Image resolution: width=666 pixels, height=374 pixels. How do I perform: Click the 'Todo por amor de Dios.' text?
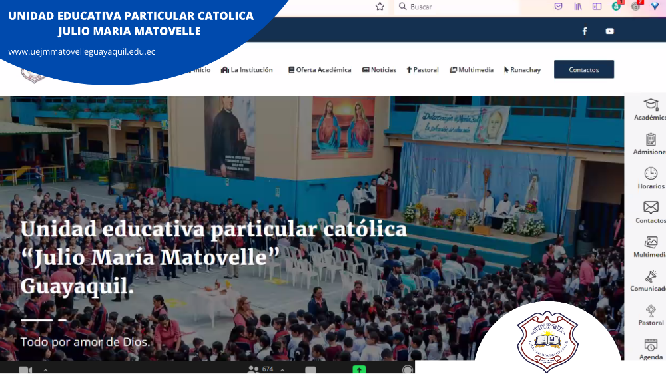[85, 342]
